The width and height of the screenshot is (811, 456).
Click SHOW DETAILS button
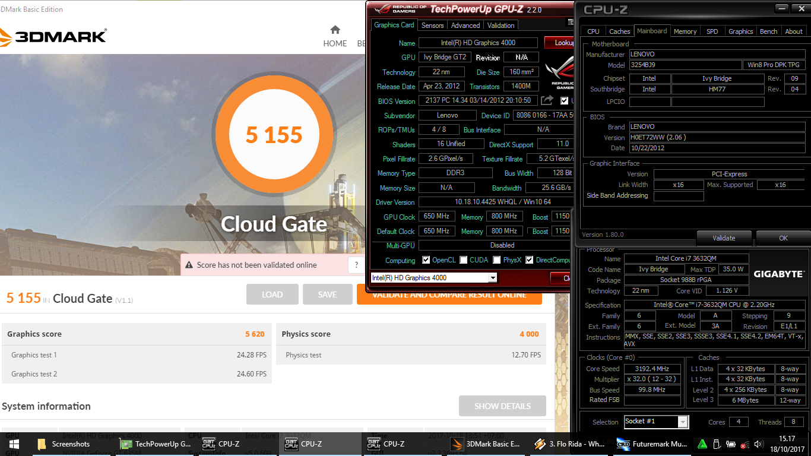[x=502, y=406]
